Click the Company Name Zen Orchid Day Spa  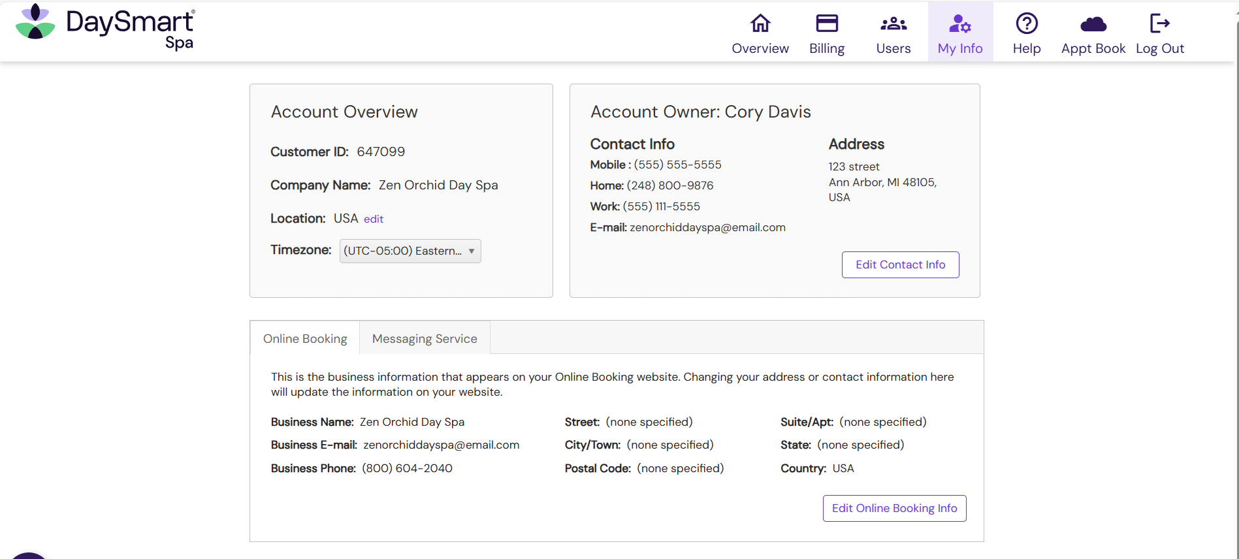tap(438, 185)
